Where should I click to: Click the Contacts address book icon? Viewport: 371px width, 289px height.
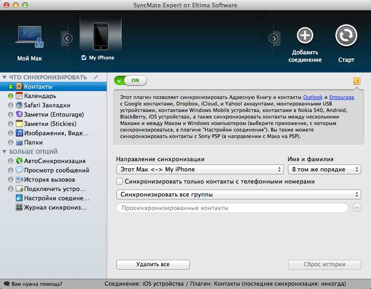(x=19, y=86)
